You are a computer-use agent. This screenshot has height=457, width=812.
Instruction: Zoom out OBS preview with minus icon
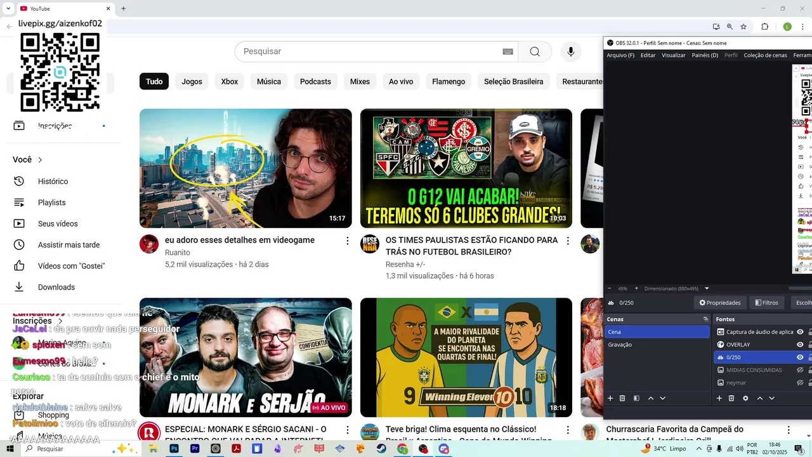[610, 288]
